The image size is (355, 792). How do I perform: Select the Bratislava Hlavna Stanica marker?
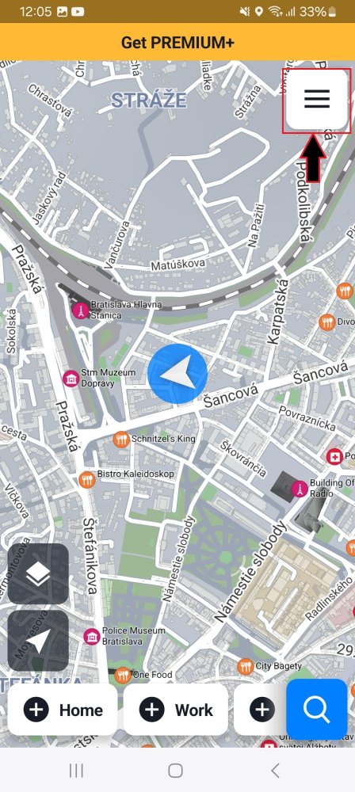click(x=80, y=310)
